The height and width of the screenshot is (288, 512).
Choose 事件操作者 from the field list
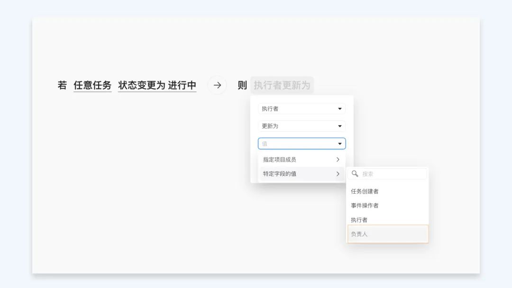365,206
